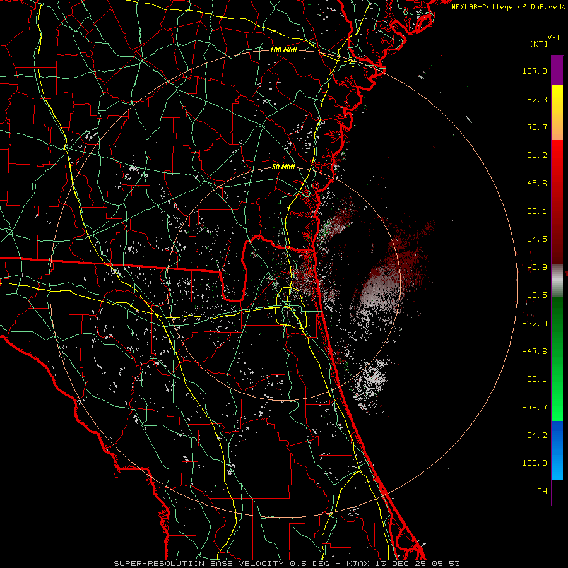Click the TH legend label

(542, 492)
